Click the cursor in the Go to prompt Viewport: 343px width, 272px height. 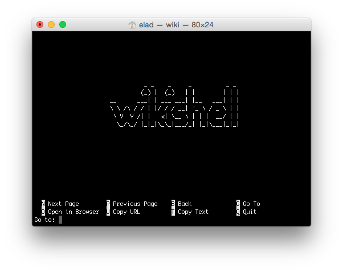click(60, 220)
